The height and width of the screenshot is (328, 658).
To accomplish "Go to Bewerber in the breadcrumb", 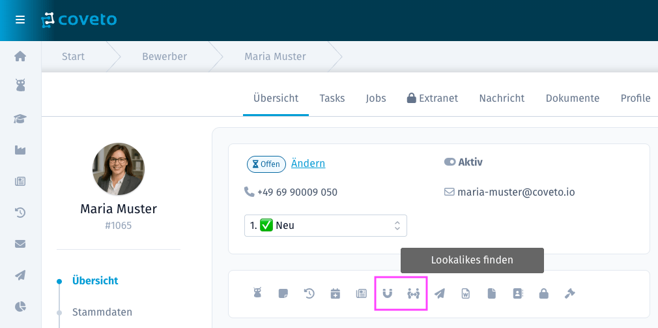I will click(164, 56).
